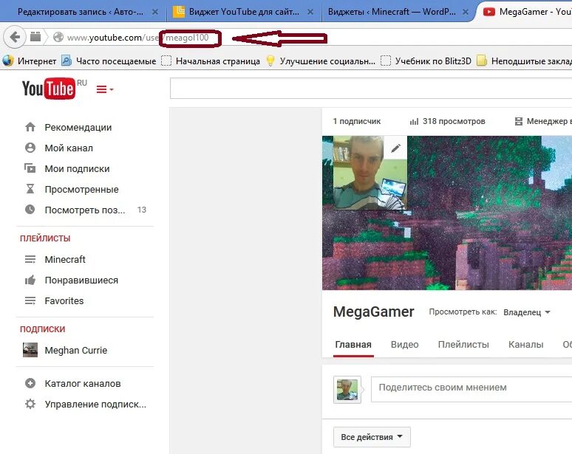The width and height of the screenshot is (572, 454).
Task: Click the YouTube search field
Action: tap(371, 88)
